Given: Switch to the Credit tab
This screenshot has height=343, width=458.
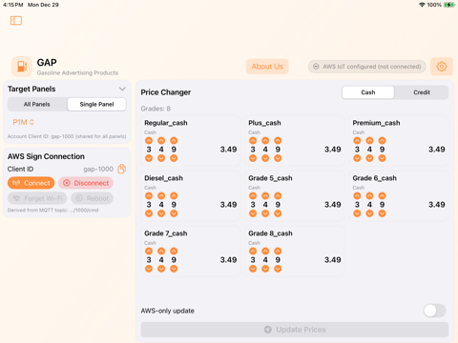Looking at the screenshot, I should pyautogui.click(x=422, y=92).
